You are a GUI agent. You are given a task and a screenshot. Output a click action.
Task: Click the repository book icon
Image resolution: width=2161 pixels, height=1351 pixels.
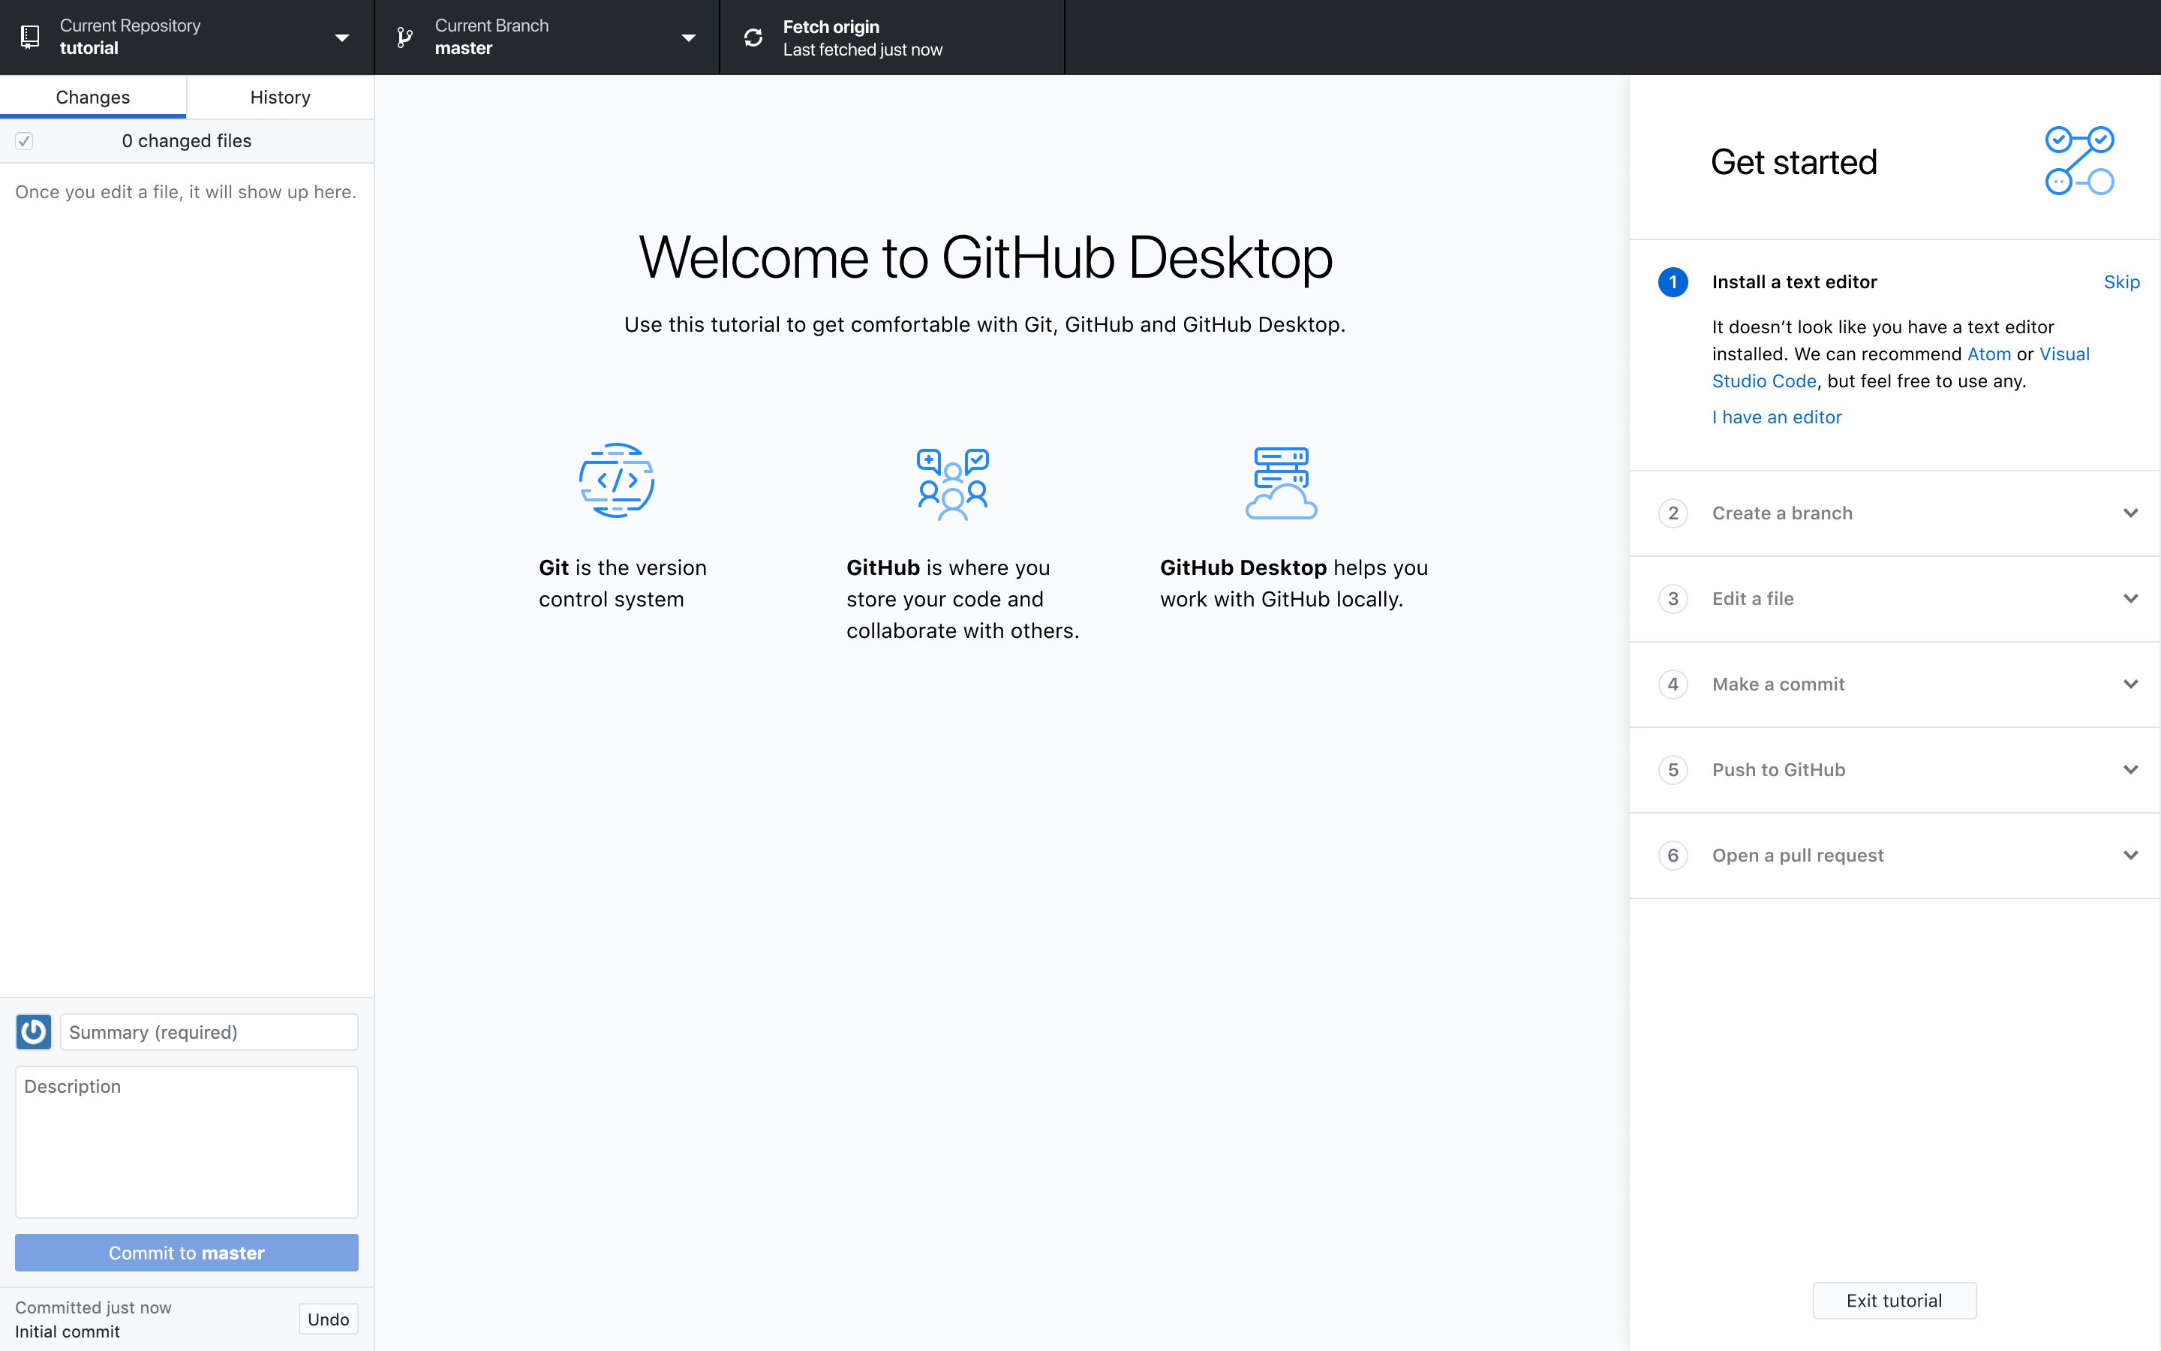[x=32, y=37]
